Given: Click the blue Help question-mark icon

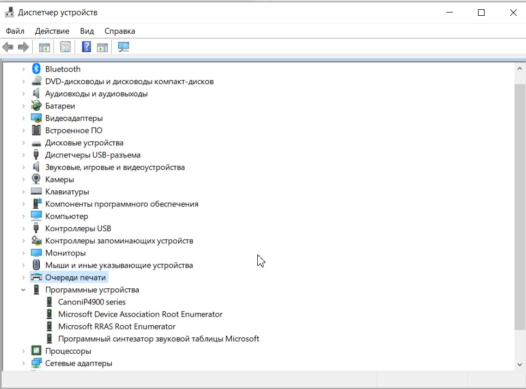Looking at the screenshot, I should pyautogui.click(x=87, y=47).
